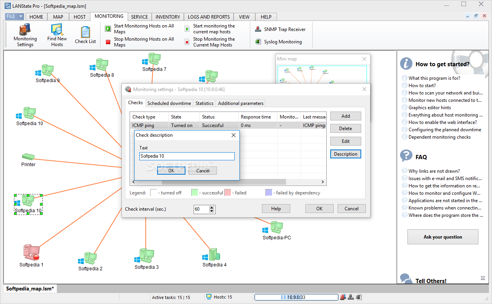
Task: Open the How to start link
Action: tap(422, 85)
